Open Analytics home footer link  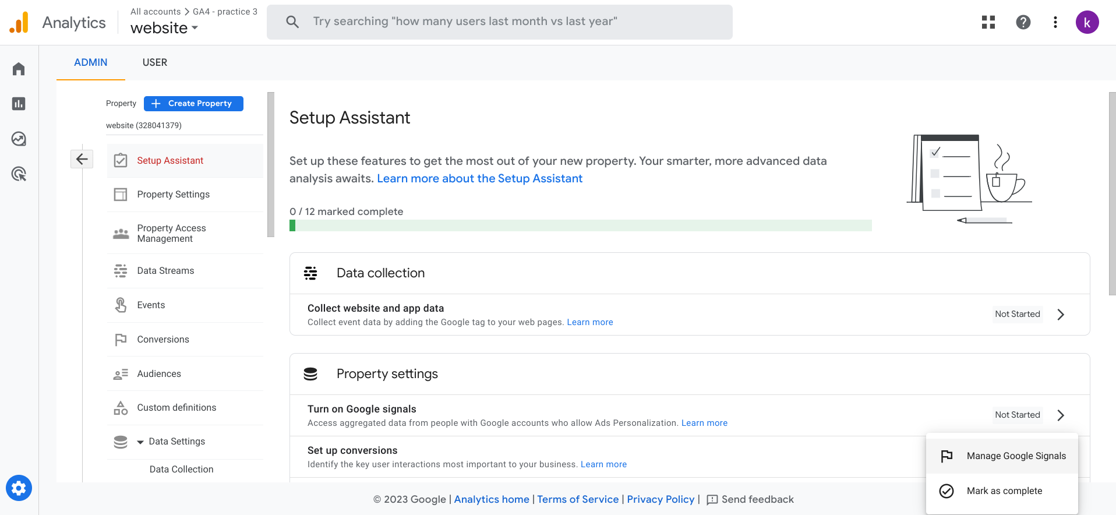(492, 500)
